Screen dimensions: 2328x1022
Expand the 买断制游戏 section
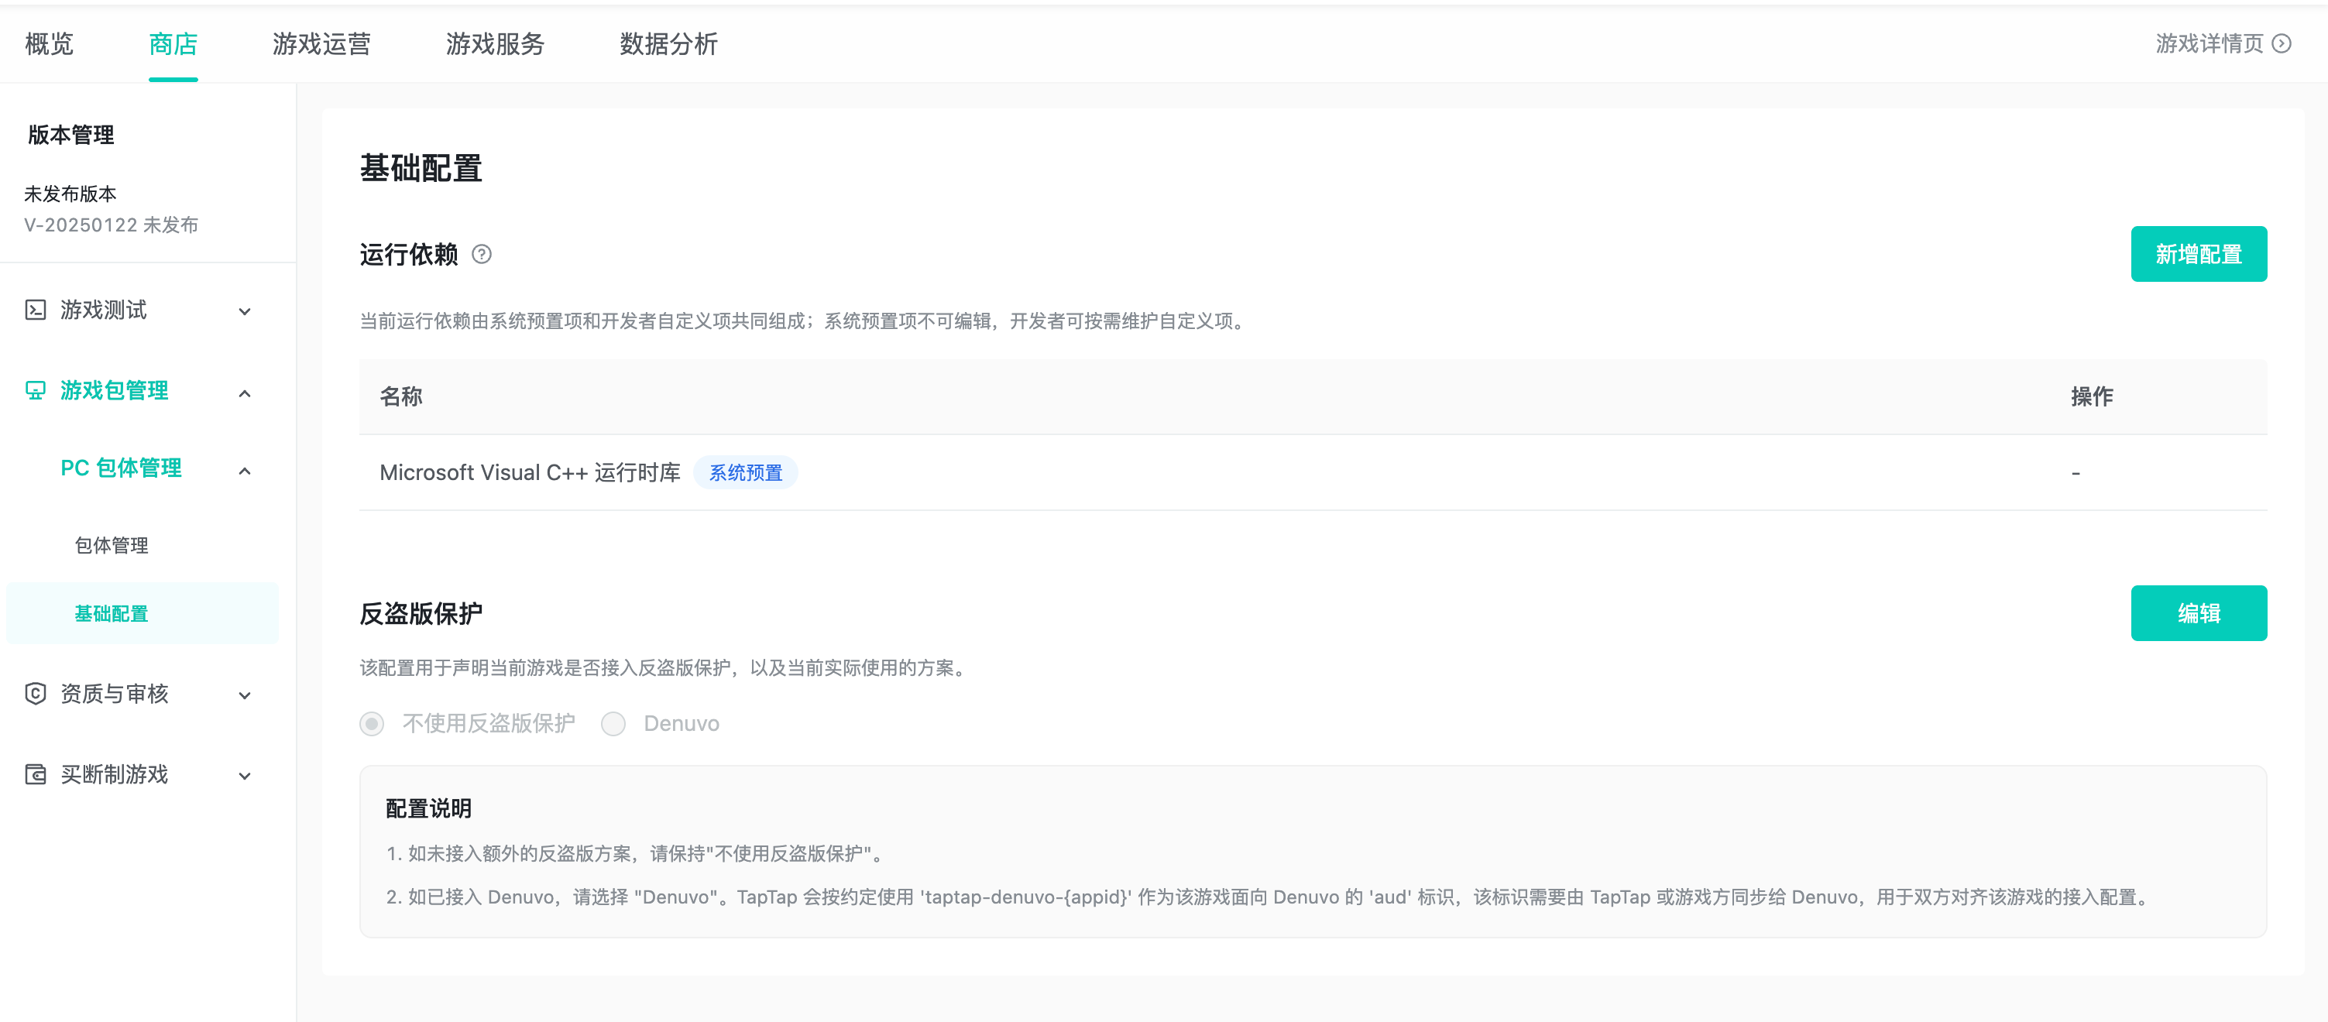[x=244, y=775]
